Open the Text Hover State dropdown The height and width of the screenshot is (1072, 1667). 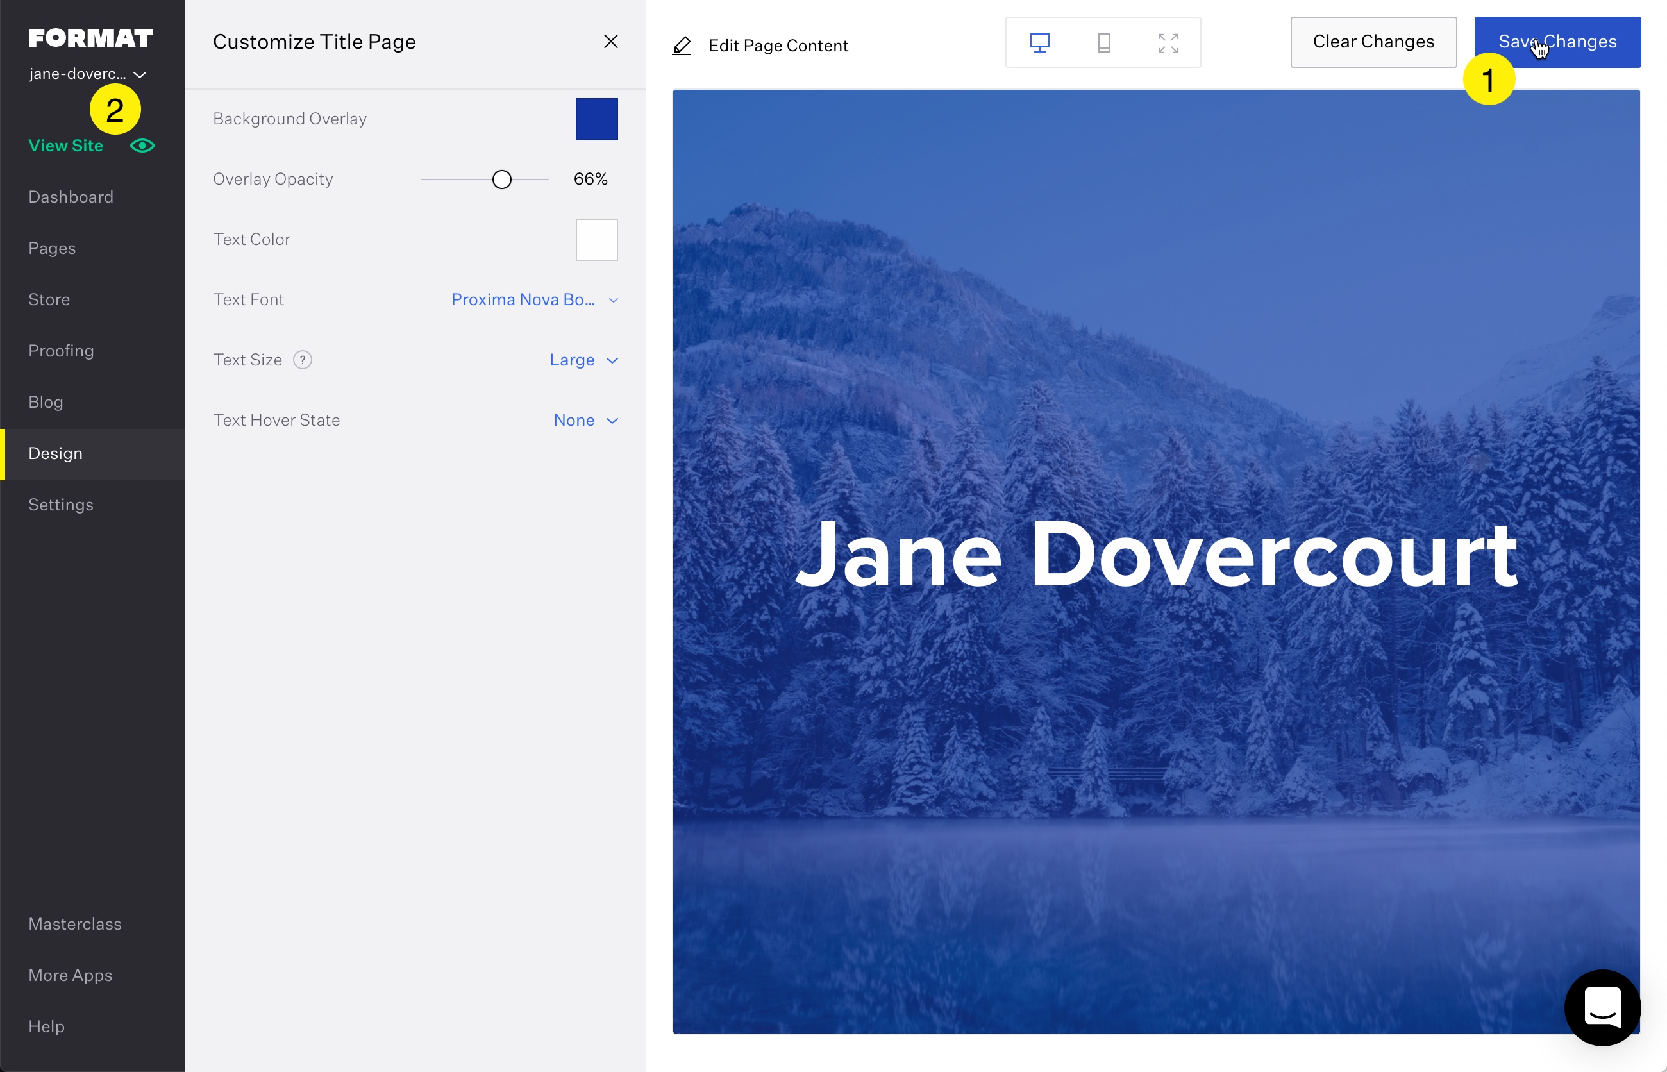tap(586, 421)
